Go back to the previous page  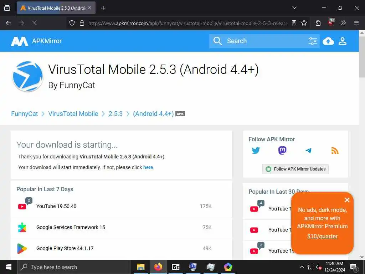click(9, 23)
